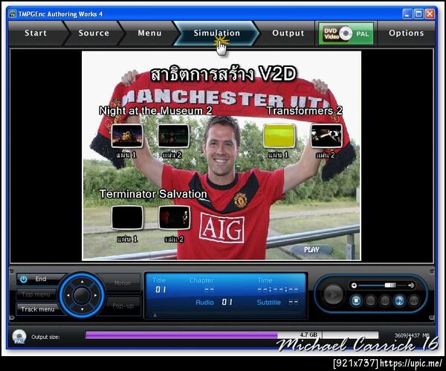Click the subtitle switch icon after music note
446x371 pixels.
point(414,300)
